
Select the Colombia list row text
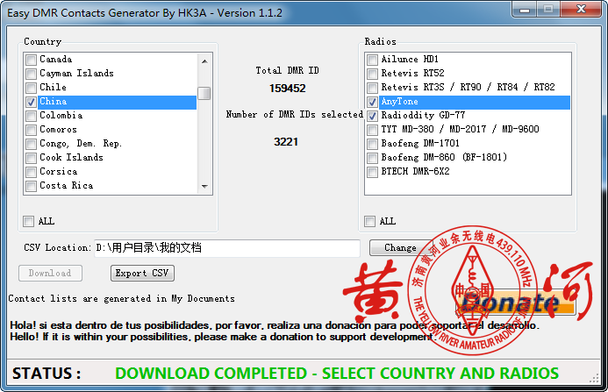tap(61, 116)
